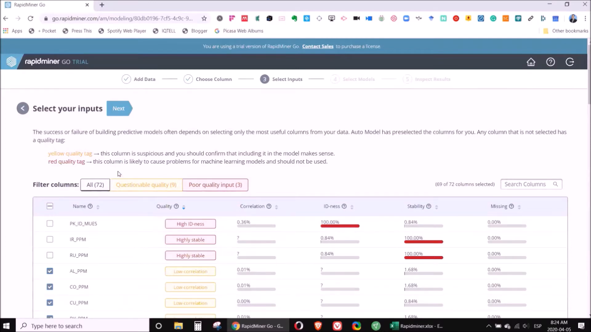The image size is (591, 332).
Task: Sort by Correlation using its sort arrows
Action: pyautogui.click(x=276, y=207)
